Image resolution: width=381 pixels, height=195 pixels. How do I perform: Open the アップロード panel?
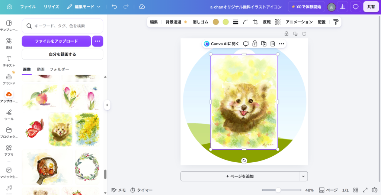(x=9, y=97)
